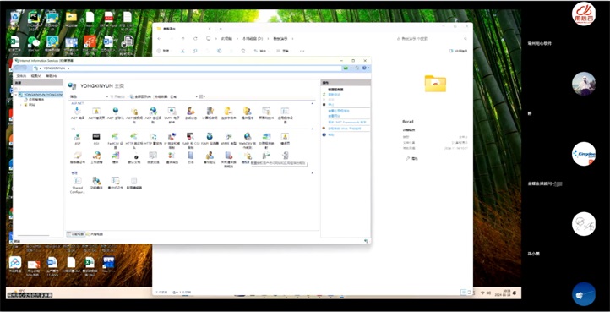
Task: Open the 帮助 menu in IIS Manager
Action: pos(51,76)
